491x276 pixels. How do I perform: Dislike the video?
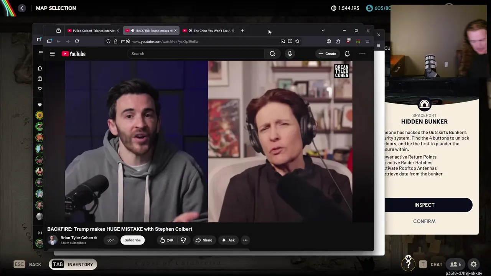pyautogui.click(x=183, y=240)
